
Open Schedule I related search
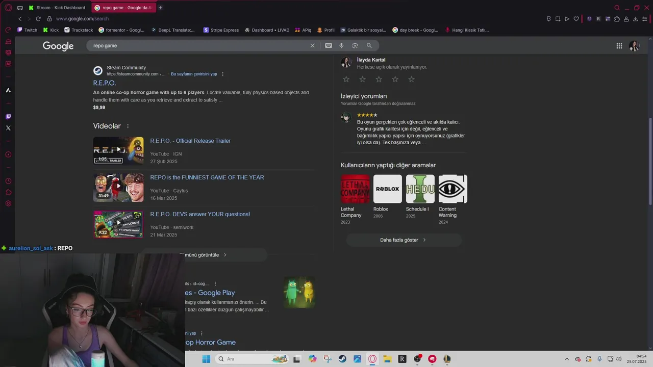420,196
